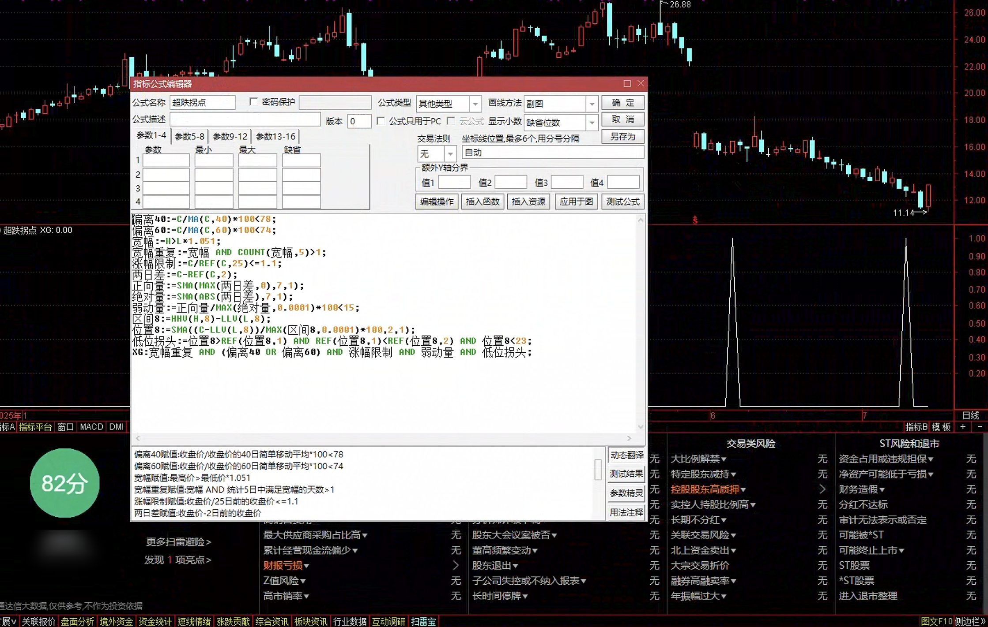Focus the 值4 input field
This screenshot has width=988, height=627.
(x=623, y=182)
